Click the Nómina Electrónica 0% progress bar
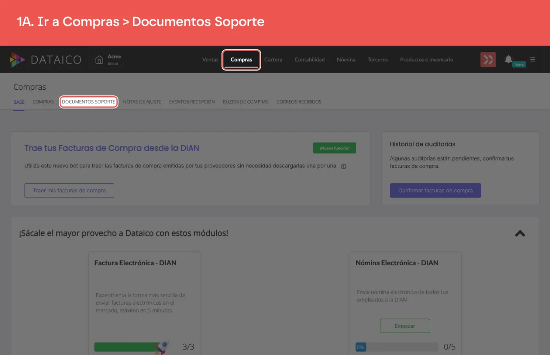The width and height of the screenshot is (550, 355). (397, 347)
